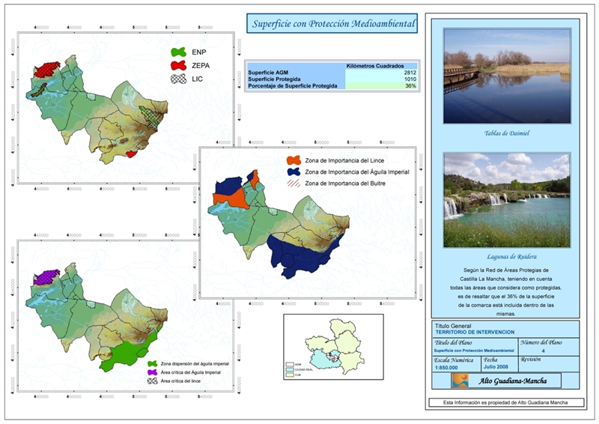The image size is (599, 424).
Task: Click 'Área crítica del Águila Imperial' legend text
Action: tap(190, 372)
